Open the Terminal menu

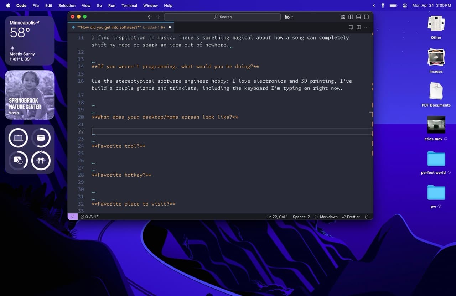[x=129, y=5]
